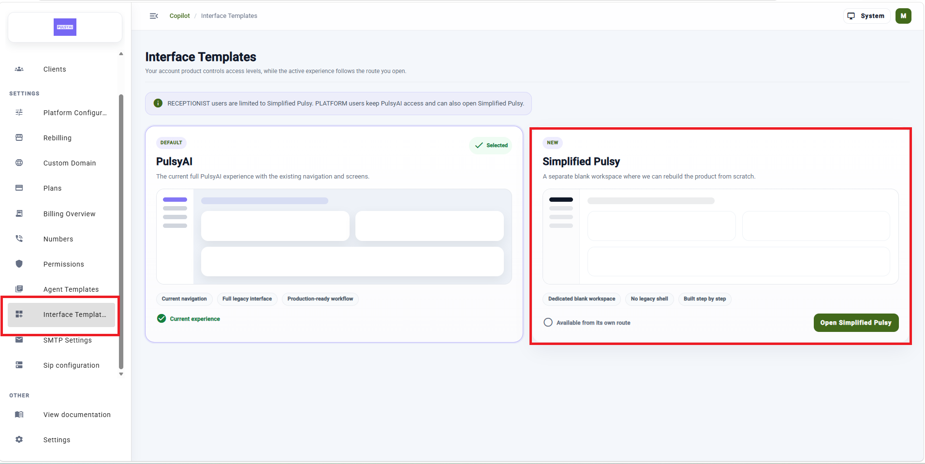Open the Clients menu item
The height and width of the screenshot is (464, 925).
[61, 69]
